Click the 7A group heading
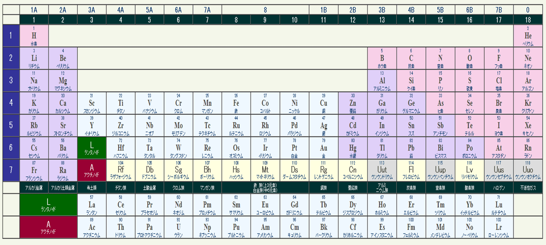 tap(207, 10)
